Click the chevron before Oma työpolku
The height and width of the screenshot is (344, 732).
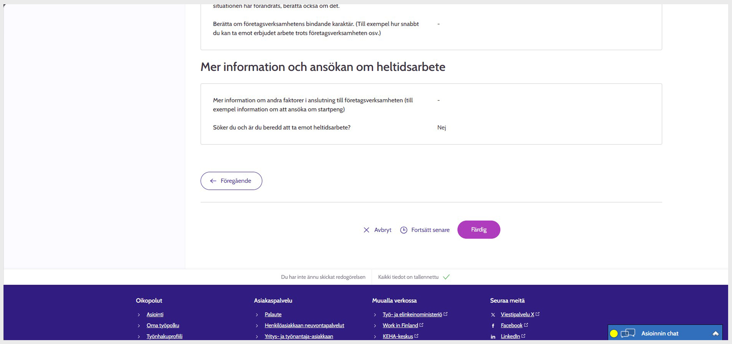[x=139, y=326]
